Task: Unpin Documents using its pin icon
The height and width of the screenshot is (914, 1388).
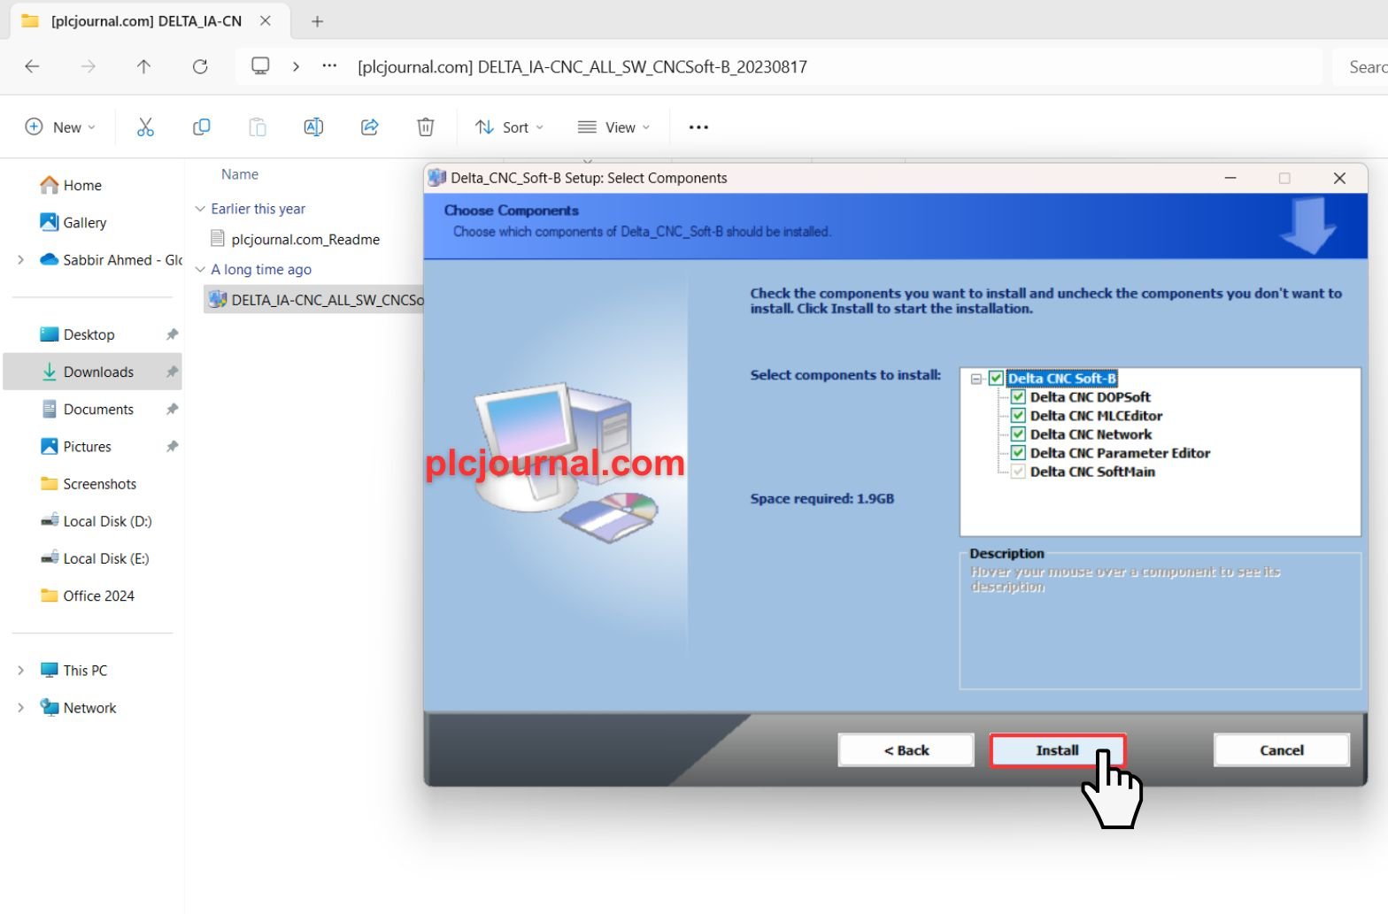Action: pos(172,409)
